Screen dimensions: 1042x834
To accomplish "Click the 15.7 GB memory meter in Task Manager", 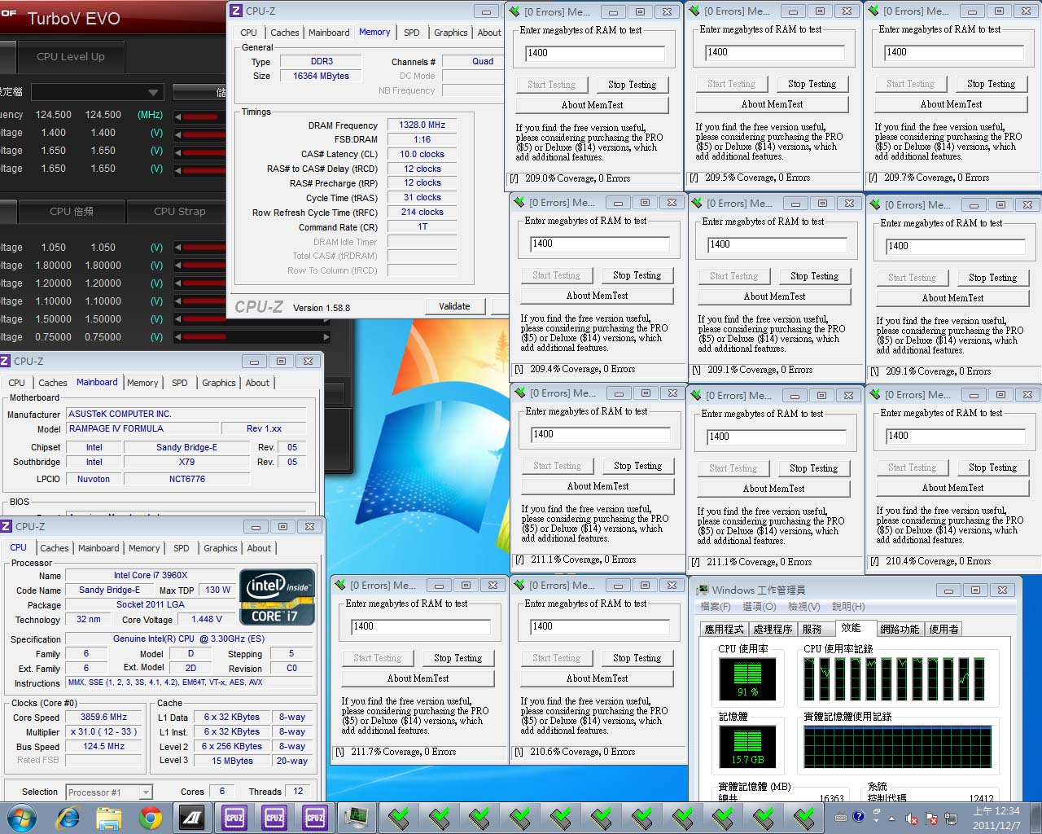I will [x=746, y=746].
